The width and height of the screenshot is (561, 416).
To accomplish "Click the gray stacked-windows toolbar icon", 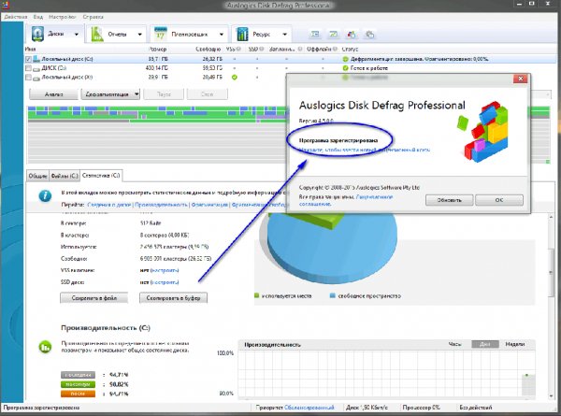I will pyautogui.click(x=369, y=35).
